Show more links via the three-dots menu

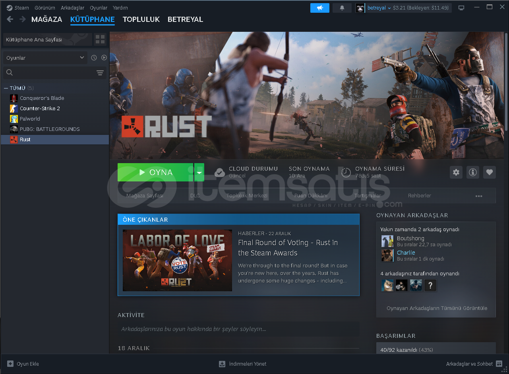tap(479, 196)
